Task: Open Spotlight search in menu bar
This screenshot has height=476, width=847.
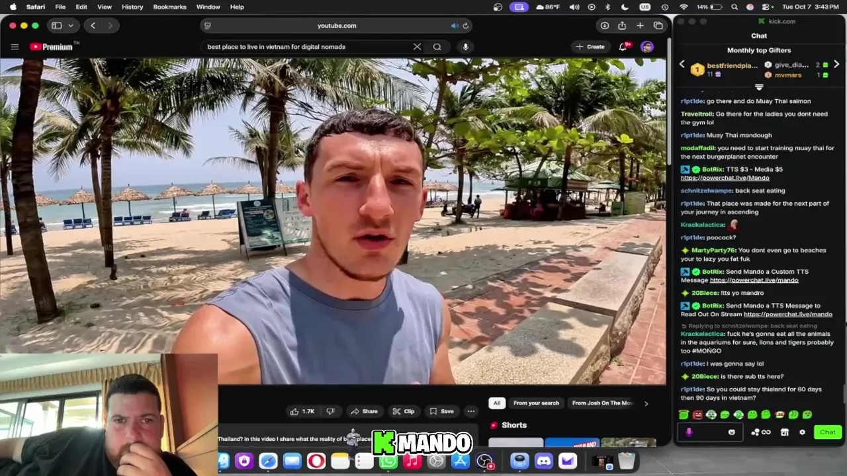Action: [x=735, y=7]
